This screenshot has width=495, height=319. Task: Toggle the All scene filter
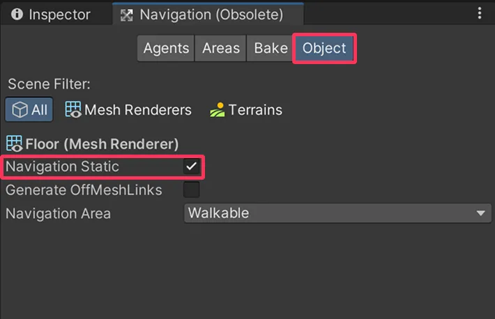pos(29,110)
